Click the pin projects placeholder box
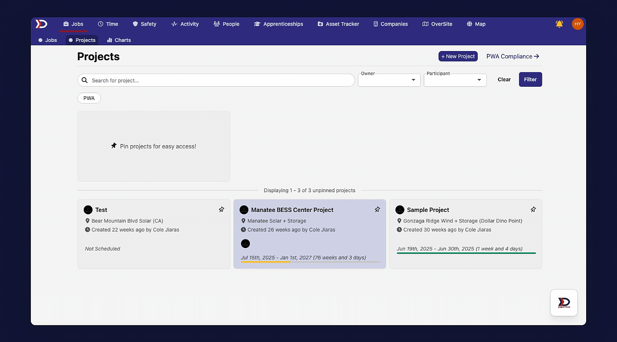 [x=154, y=146]
